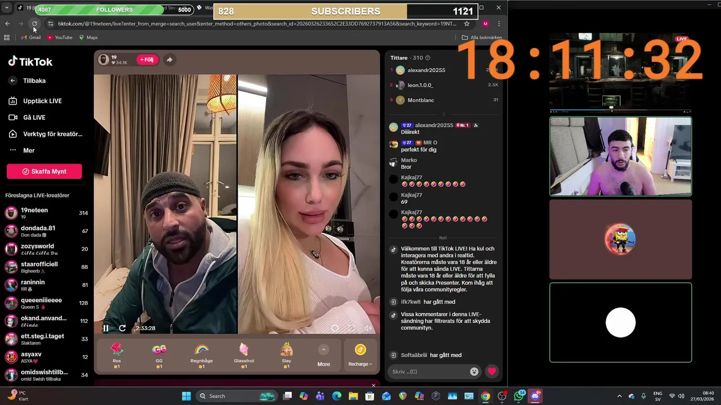This screenshot has width=721, height=405.
Task: Click the Windows taskbar Search box
Action: point(237,396)
